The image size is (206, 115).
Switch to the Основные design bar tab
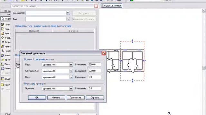tap(5, 11)
